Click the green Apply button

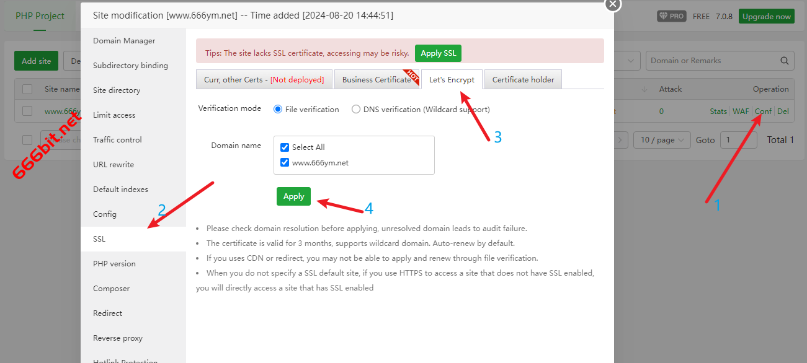point(293,196)
